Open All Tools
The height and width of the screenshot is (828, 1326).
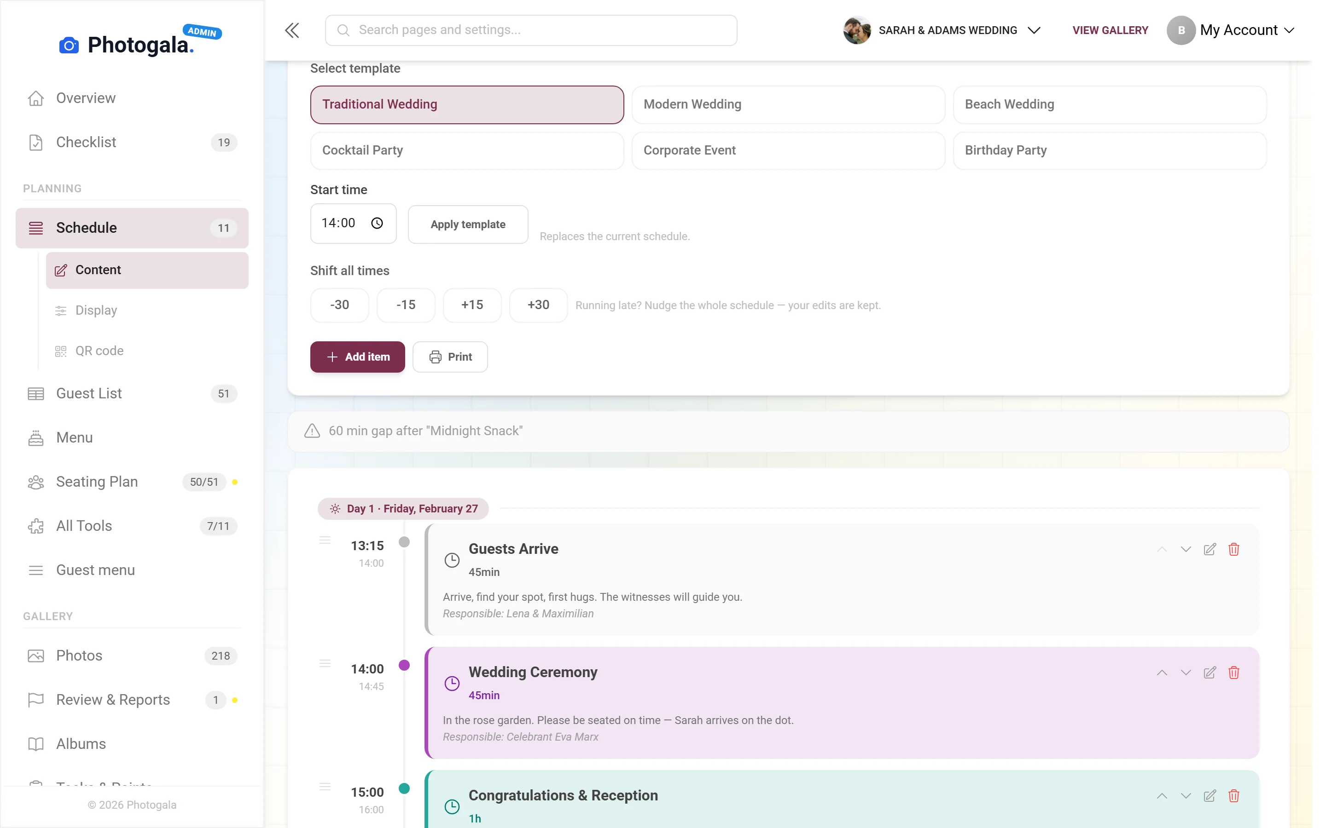pyautogui.click(x=132, y=526)
